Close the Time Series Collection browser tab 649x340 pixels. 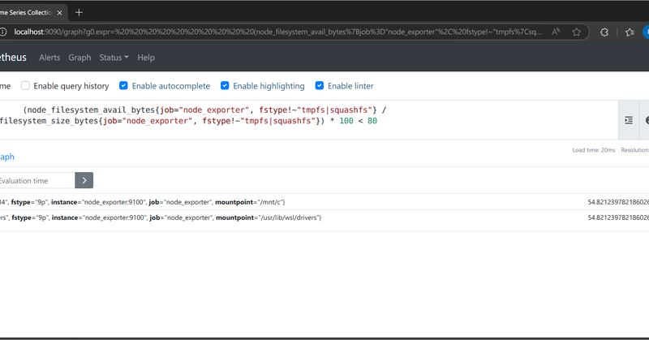click(x=59, y=13)
